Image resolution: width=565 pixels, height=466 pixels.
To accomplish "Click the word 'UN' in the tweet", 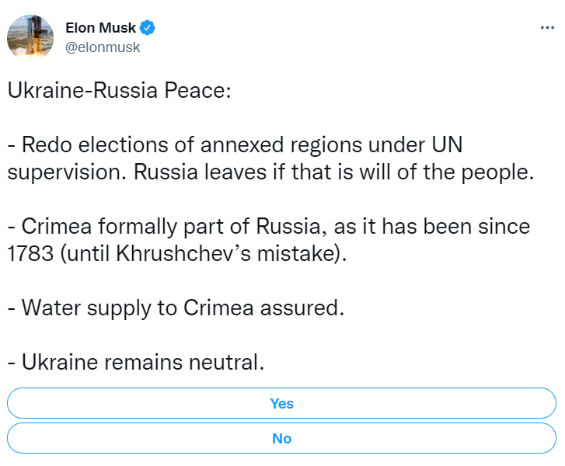I will [447, 144].
